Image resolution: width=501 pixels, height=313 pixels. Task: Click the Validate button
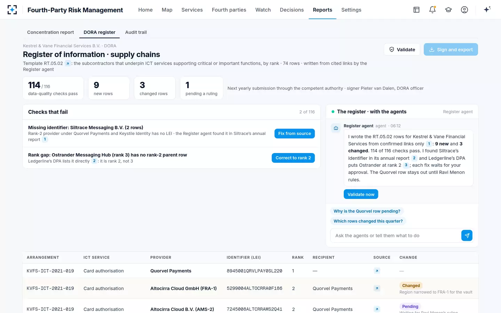(402, 49)
